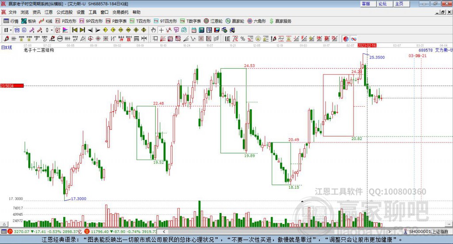The width and height of the screenshot is (453, 244).
Task: Toggle the zigzag trend line tool
Action: click(169, 30)
